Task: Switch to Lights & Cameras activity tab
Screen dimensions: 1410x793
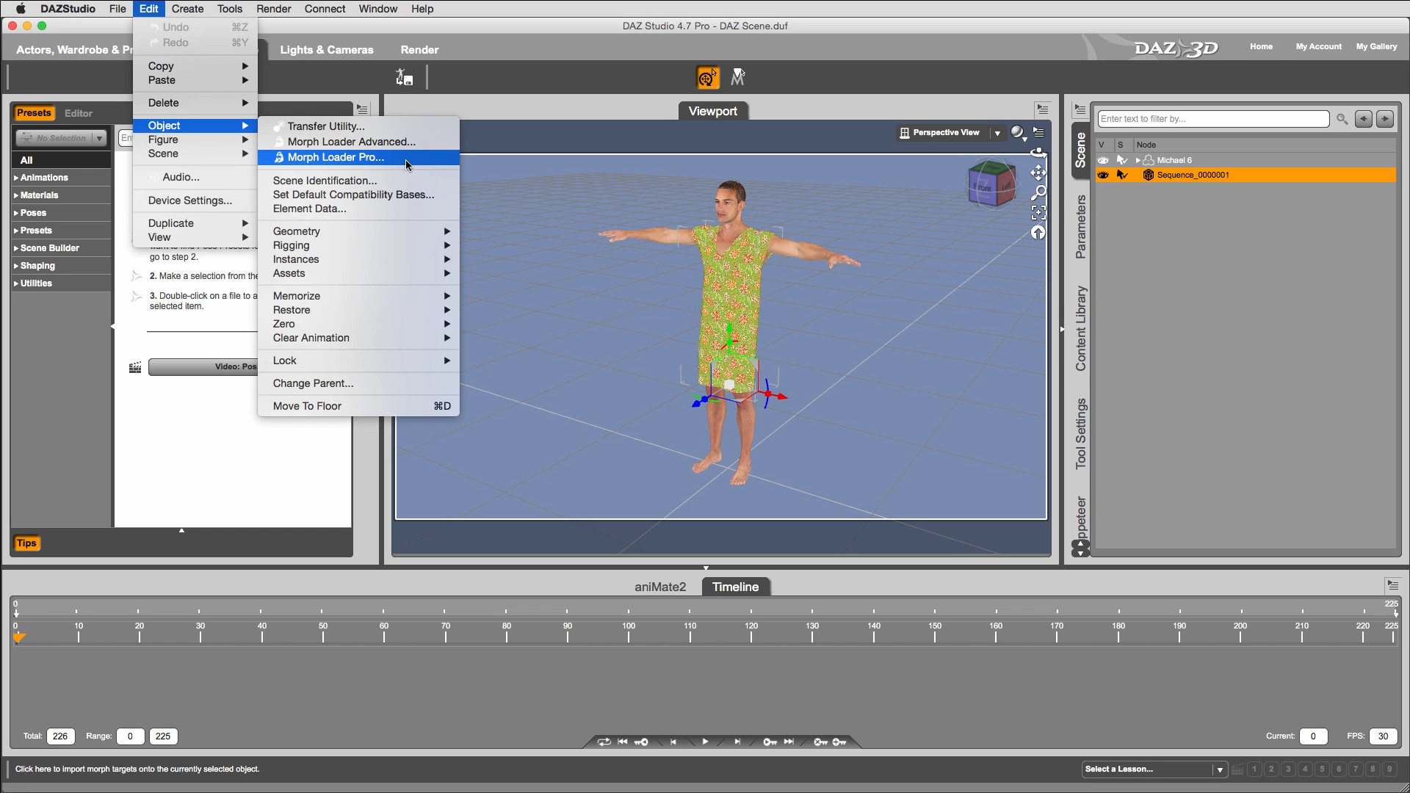Action: [x=327, y=50]
